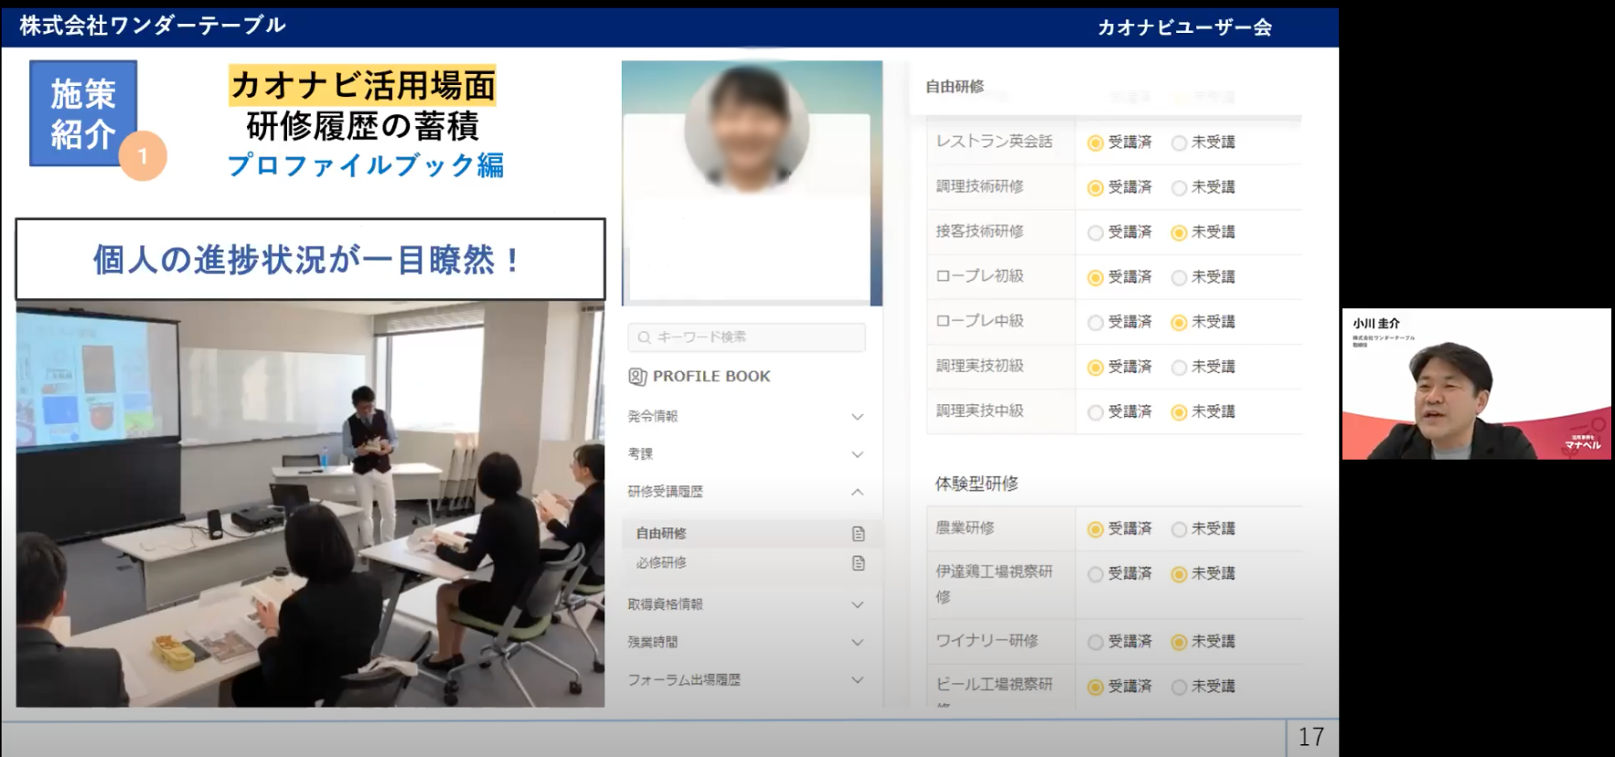This screenshot has height=757, width=1615.
Task: Click the 接客技術研修 row label
Action: tap(979, 231)
